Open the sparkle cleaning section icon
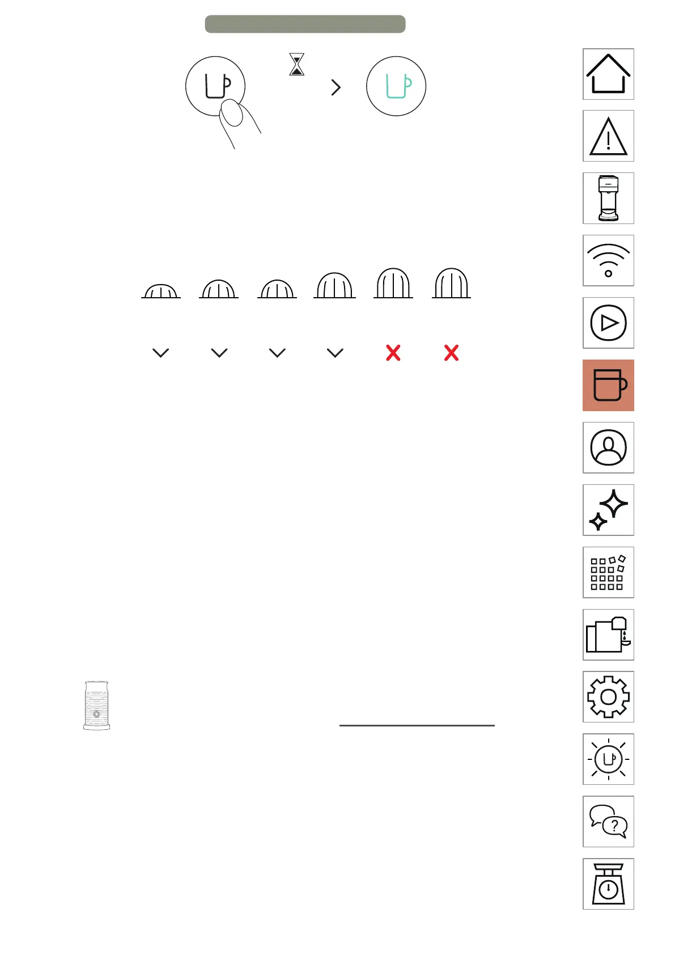 pos(608,510)
